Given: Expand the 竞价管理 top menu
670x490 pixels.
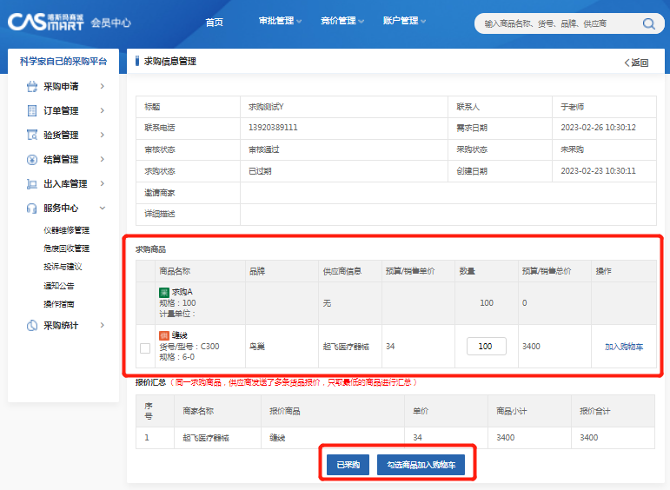Looking at the screenshot, I should click(342, 21).
